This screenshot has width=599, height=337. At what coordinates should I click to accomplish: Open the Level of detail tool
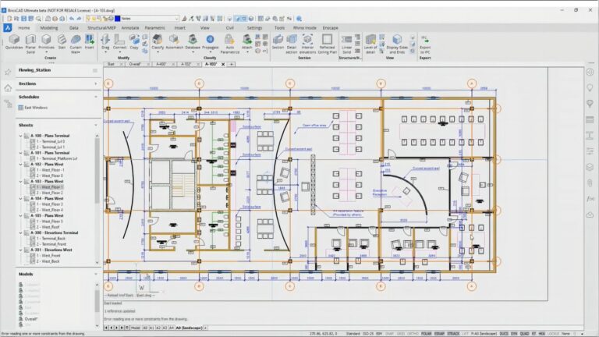coord(370,43)
